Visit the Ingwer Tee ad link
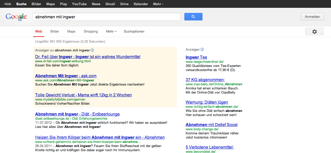The width and height of the screenshot is (331, 153). coord(196,57)
